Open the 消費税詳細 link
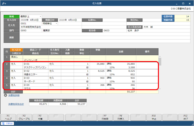Image resolution: width=194 pixels, height=126 pixels. (x=14, y=95)
